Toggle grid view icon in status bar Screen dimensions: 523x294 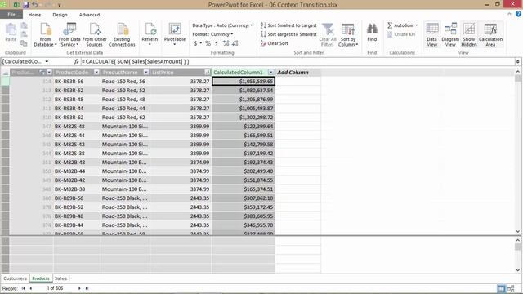[501, 288]
